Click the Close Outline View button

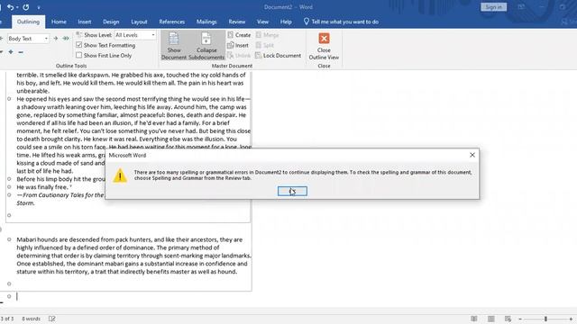coord(324,46)
